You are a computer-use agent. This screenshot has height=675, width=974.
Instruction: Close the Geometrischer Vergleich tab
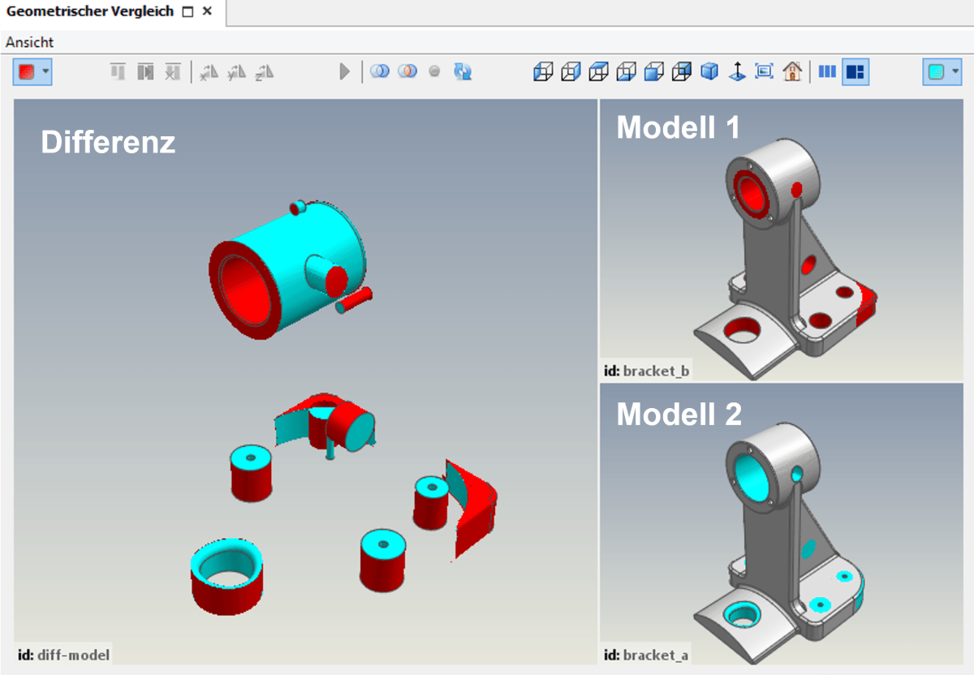pos(207,12)
